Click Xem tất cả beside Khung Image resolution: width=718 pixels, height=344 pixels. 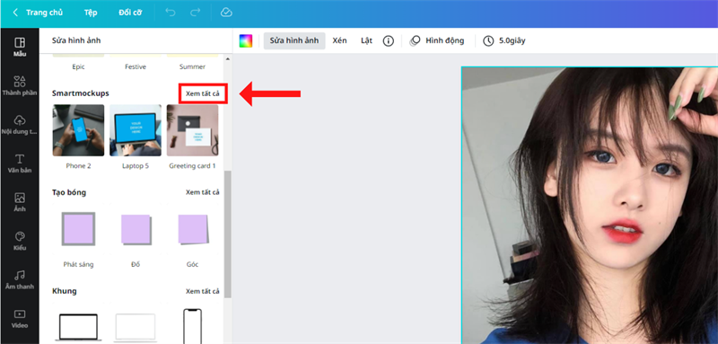203,291
